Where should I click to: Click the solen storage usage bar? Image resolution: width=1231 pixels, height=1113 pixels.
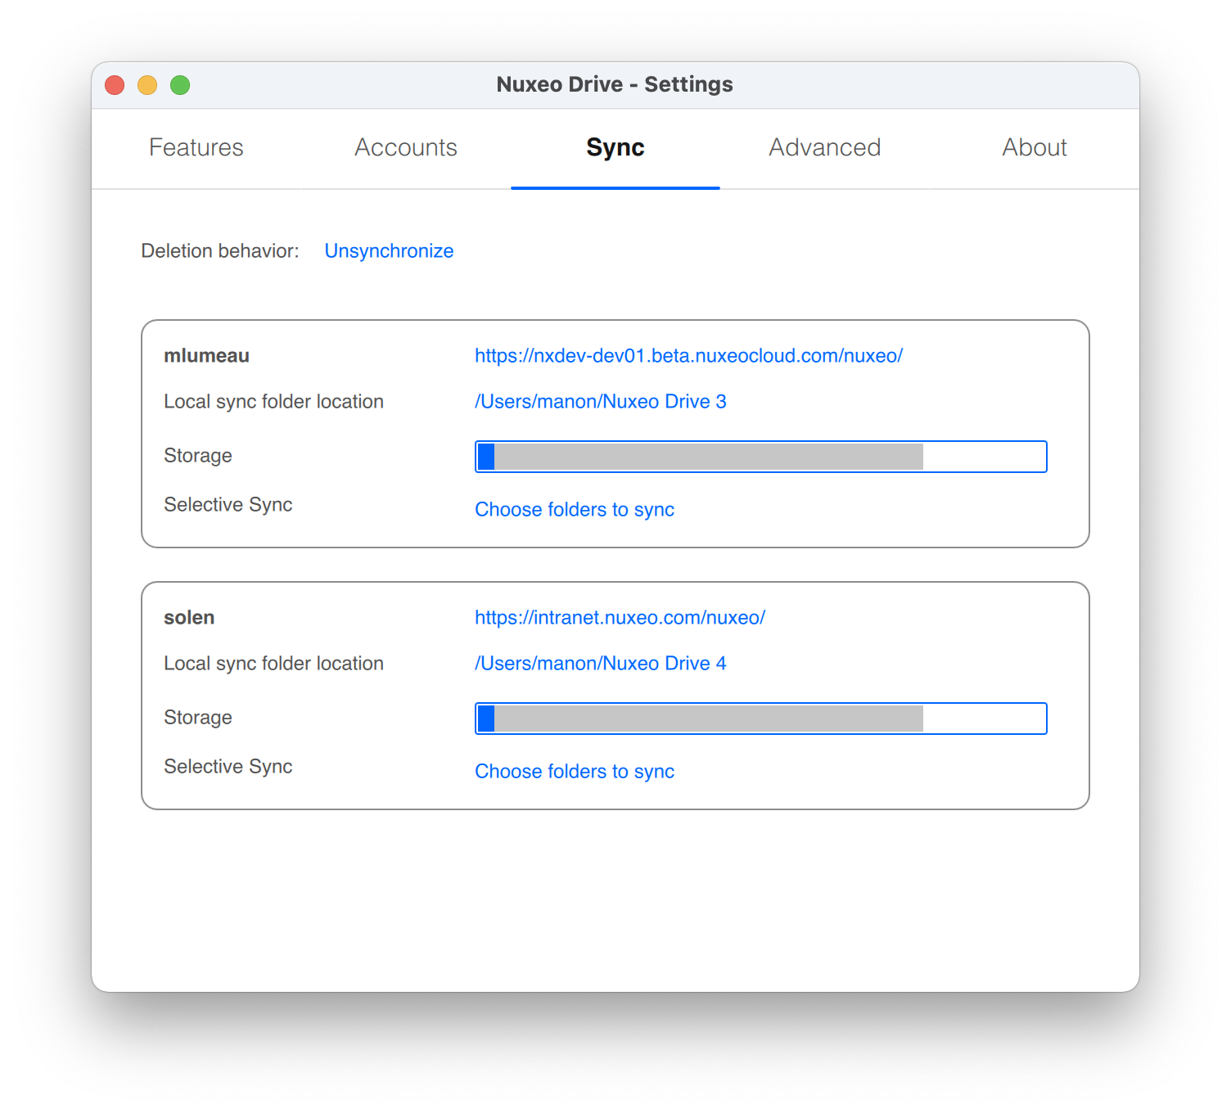761,719
